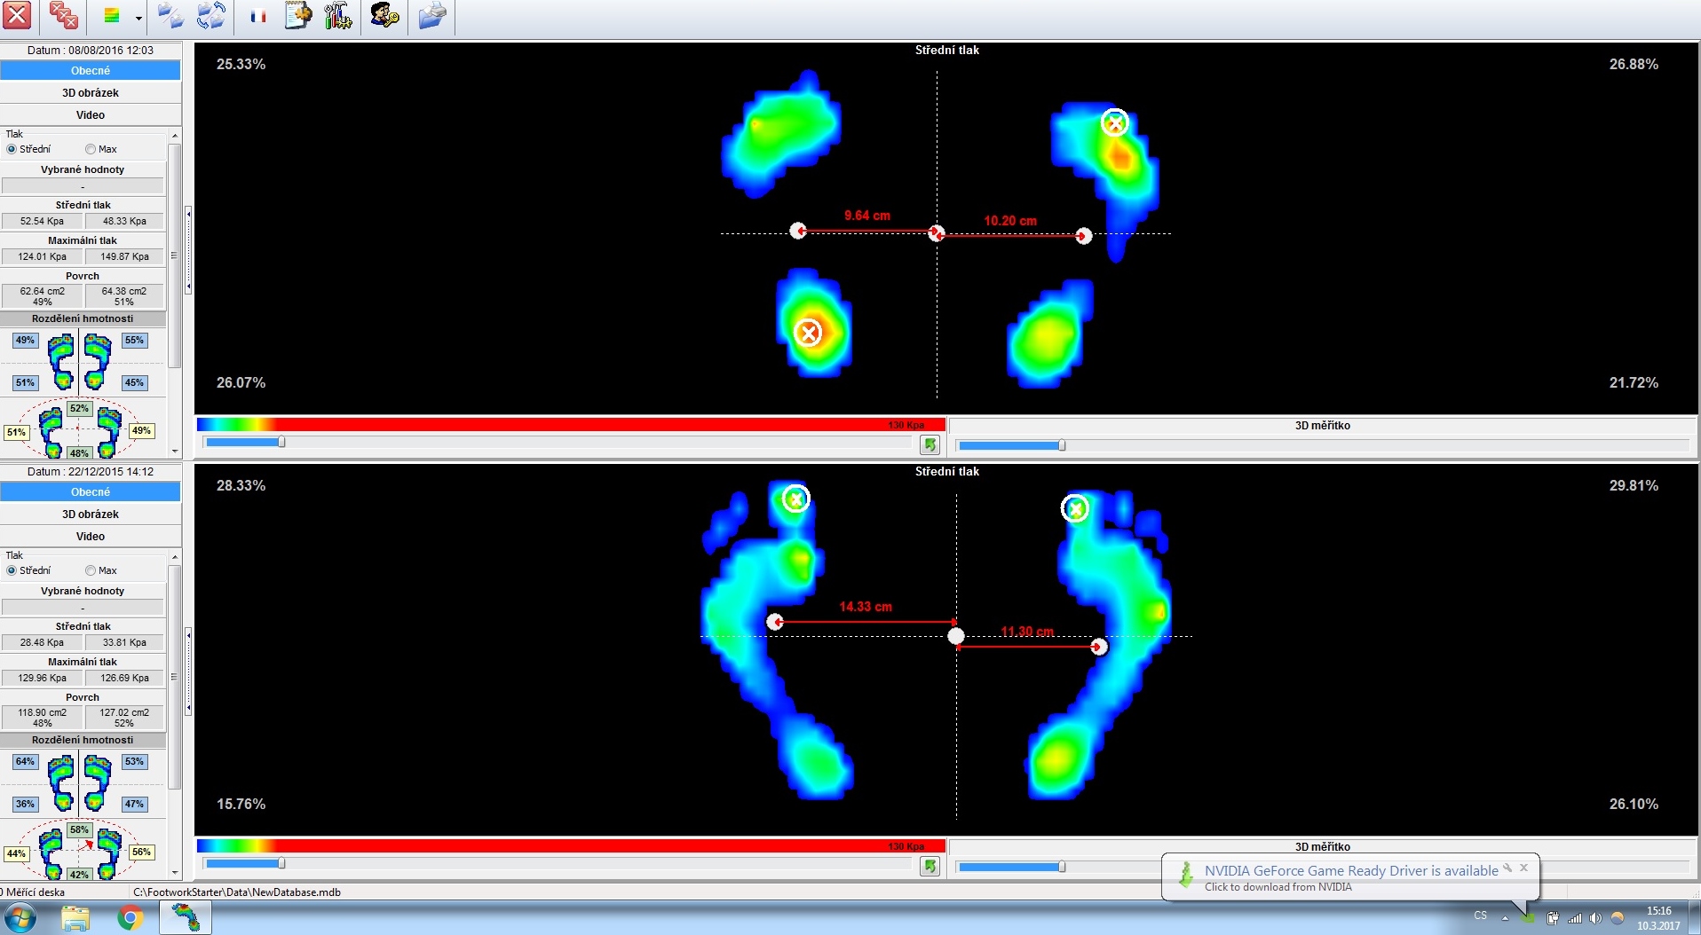Click the upper side panel scrollbar thumb
The height and width of the screenshot is (935, 1701).
[x=175, y=255]
